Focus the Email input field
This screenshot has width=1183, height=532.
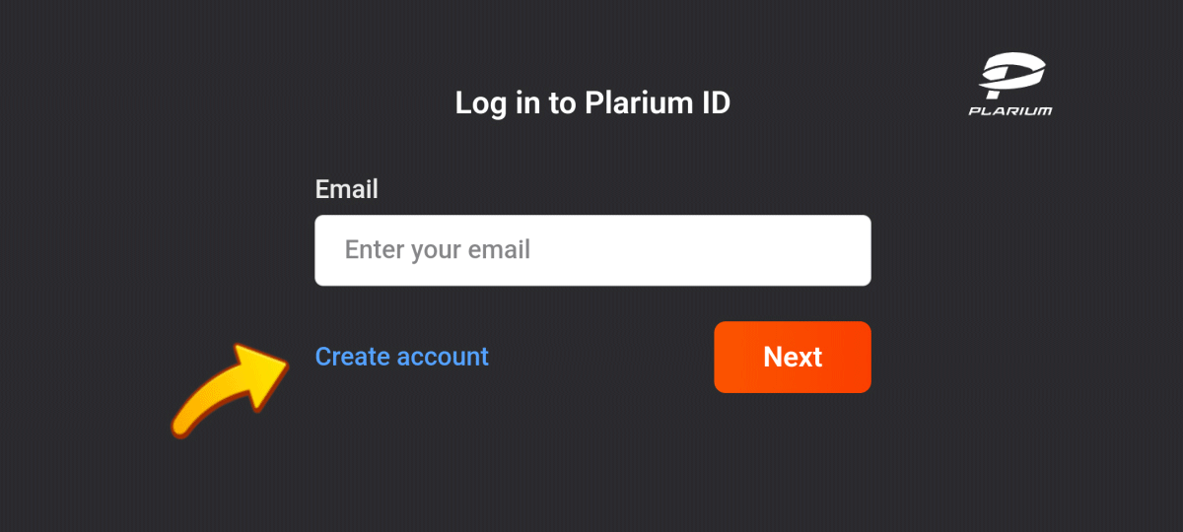coord(592,250)
